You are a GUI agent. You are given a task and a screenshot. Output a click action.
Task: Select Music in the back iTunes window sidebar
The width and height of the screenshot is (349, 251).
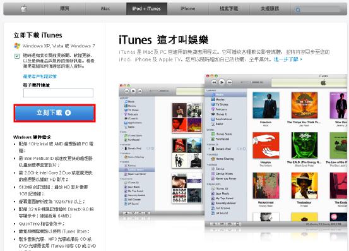129,102
